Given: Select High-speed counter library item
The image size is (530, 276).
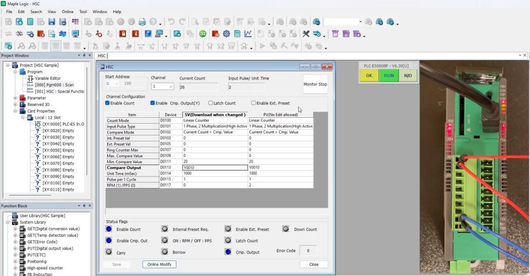Looking at the screenshot, I should point(45,268).
